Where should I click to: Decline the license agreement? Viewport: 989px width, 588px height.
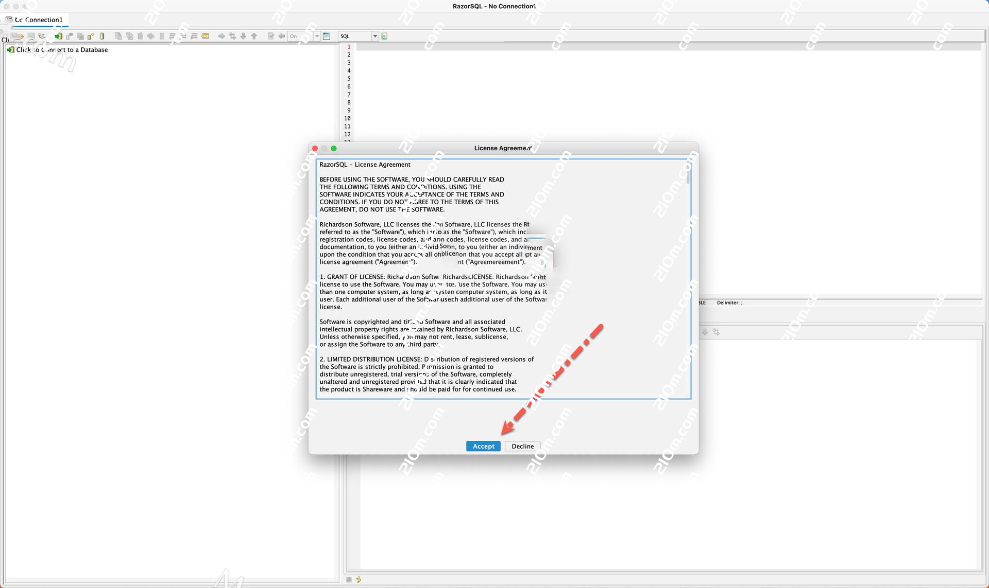point(522,446)
